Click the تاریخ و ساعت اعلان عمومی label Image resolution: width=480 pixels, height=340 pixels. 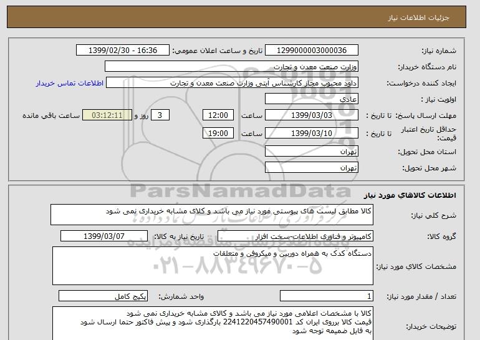[218, 51]
